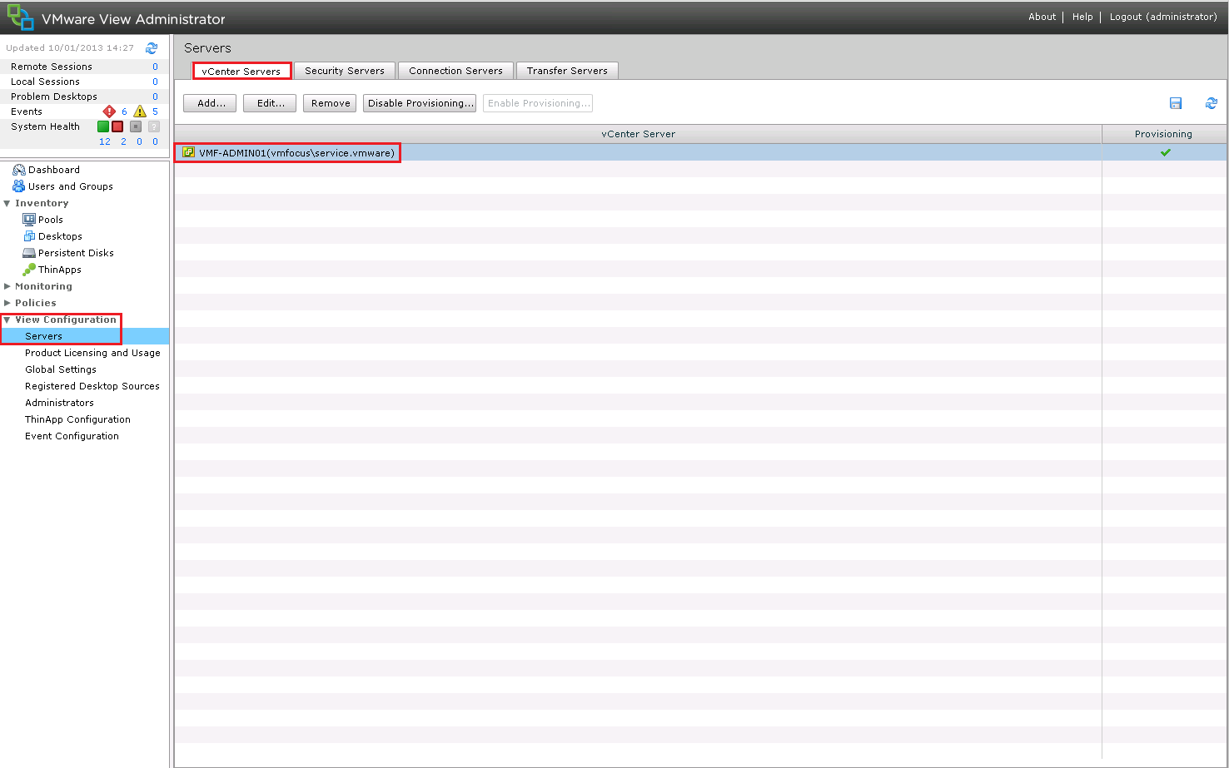Open the Dashboard from the sidebar
The width and height of the screenshot is (1229, 768).
click(x=53, y=170)
